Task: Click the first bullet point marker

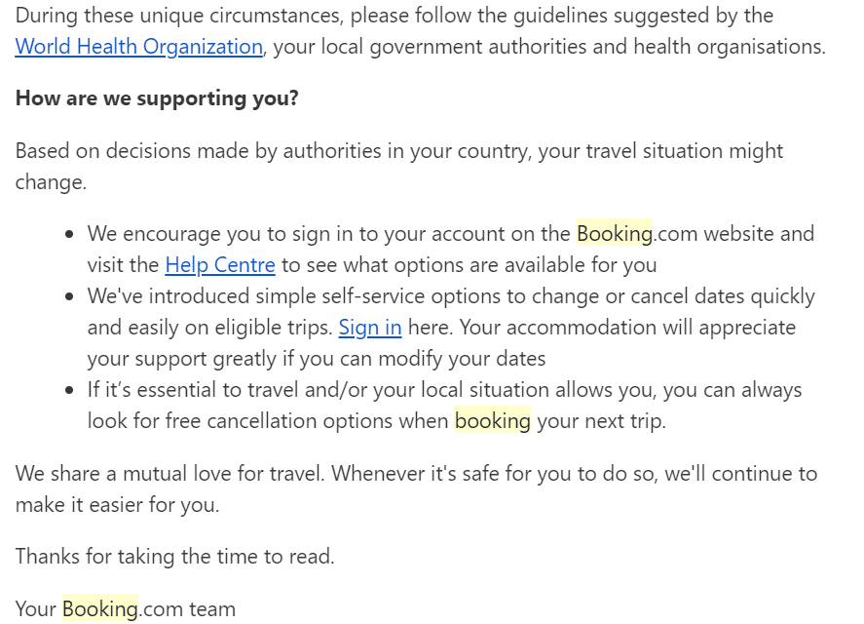Action: click(x=69, y=234)
